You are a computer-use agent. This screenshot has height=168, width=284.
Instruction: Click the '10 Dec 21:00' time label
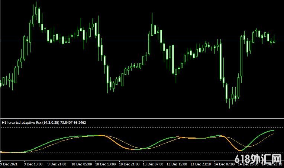click(x=130, y=164)
